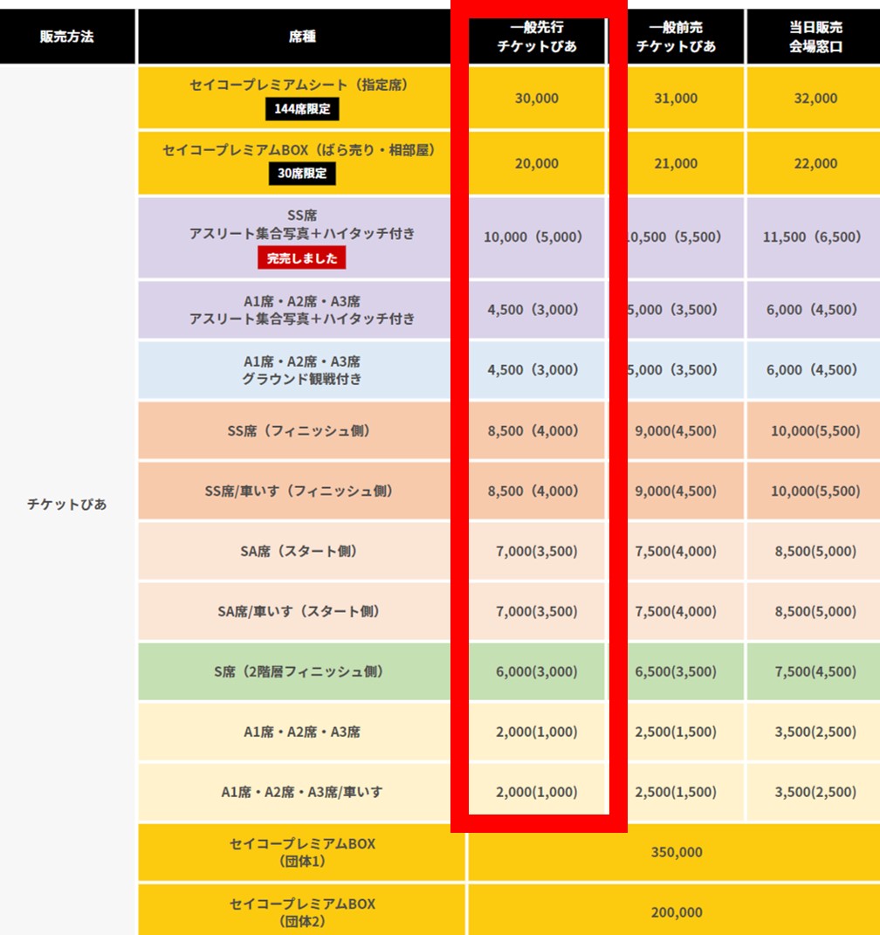The image size is (880, 935).
Task: Click 6,000（4,500） in the グラウンド観戦付き row
Action: (x=815, y=370)
